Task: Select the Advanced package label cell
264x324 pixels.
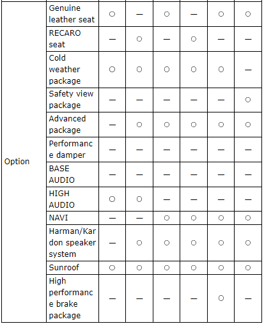Action: tap(73, 125)
